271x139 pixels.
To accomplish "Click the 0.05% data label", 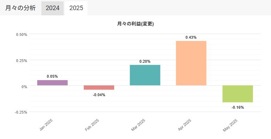I will [x=52, y=76].
